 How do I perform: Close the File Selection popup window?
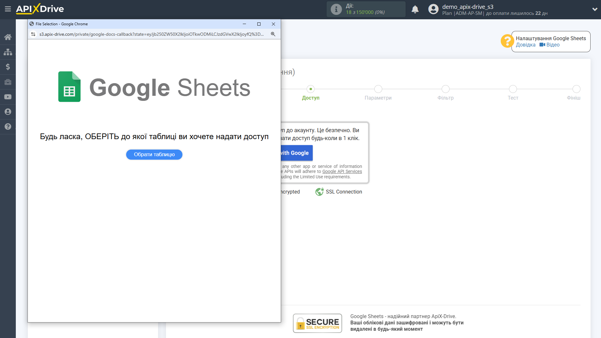click(x=273, y=24)
